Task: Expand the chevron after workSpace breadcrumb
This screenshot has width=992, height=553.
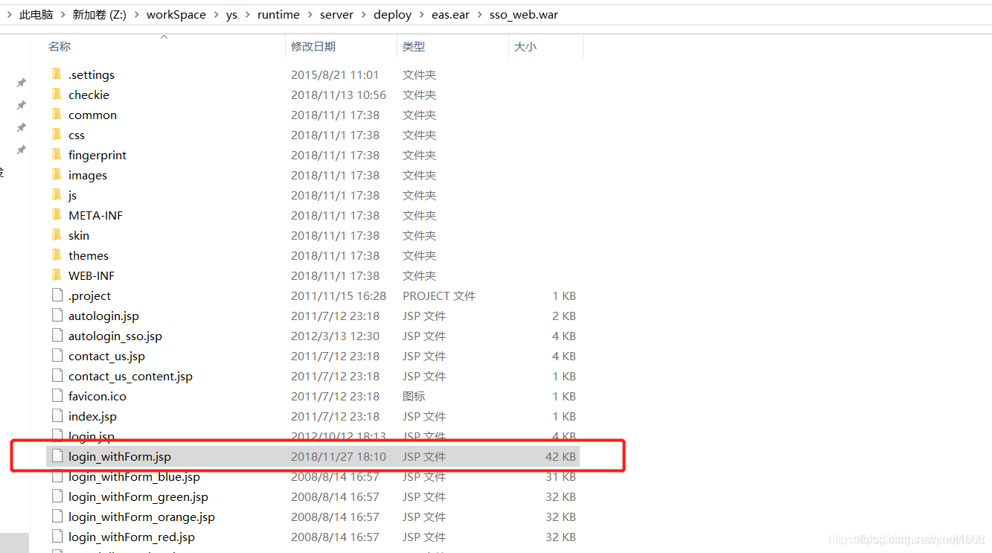Action: [216, 15]
